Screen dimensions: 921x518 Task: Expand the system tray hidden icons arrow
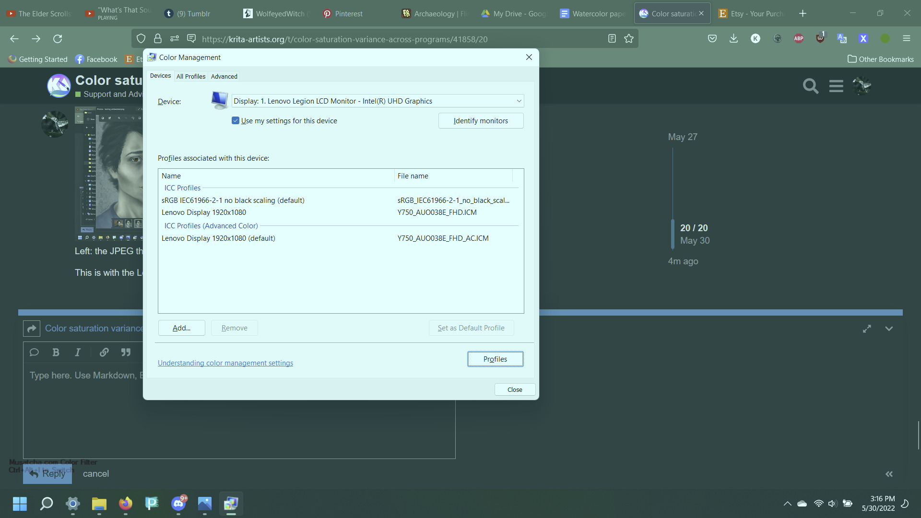pos(787,504)
